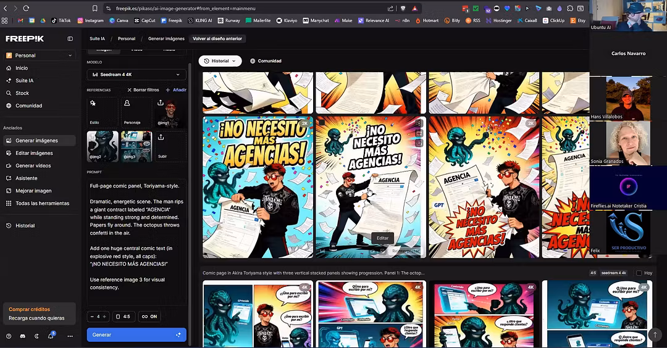The height and width of the screenshot is (348, 667).
Task: Open Editar imágenes in sidebar
Action: tap(34, 153)
